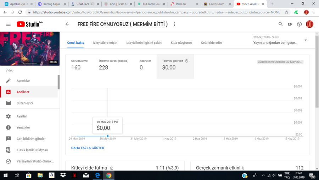Click the Gerçek zamanlı etkinlik heading
The image size is (319, 180).
220,168
